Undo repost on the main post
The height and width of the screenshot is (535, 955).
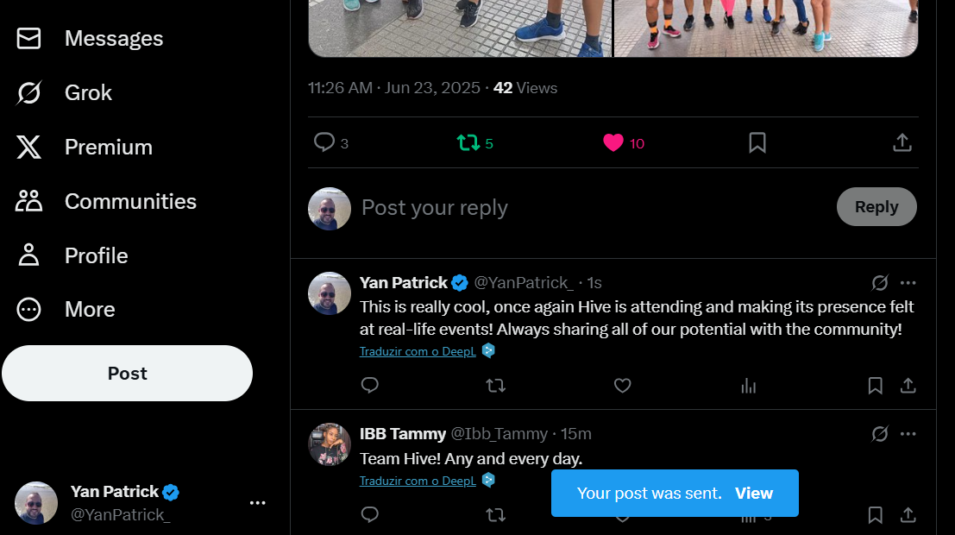click(474, 142)
